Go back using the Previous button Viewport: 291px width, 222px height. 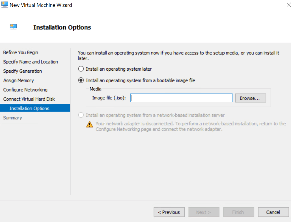click(x=169, y=212)
